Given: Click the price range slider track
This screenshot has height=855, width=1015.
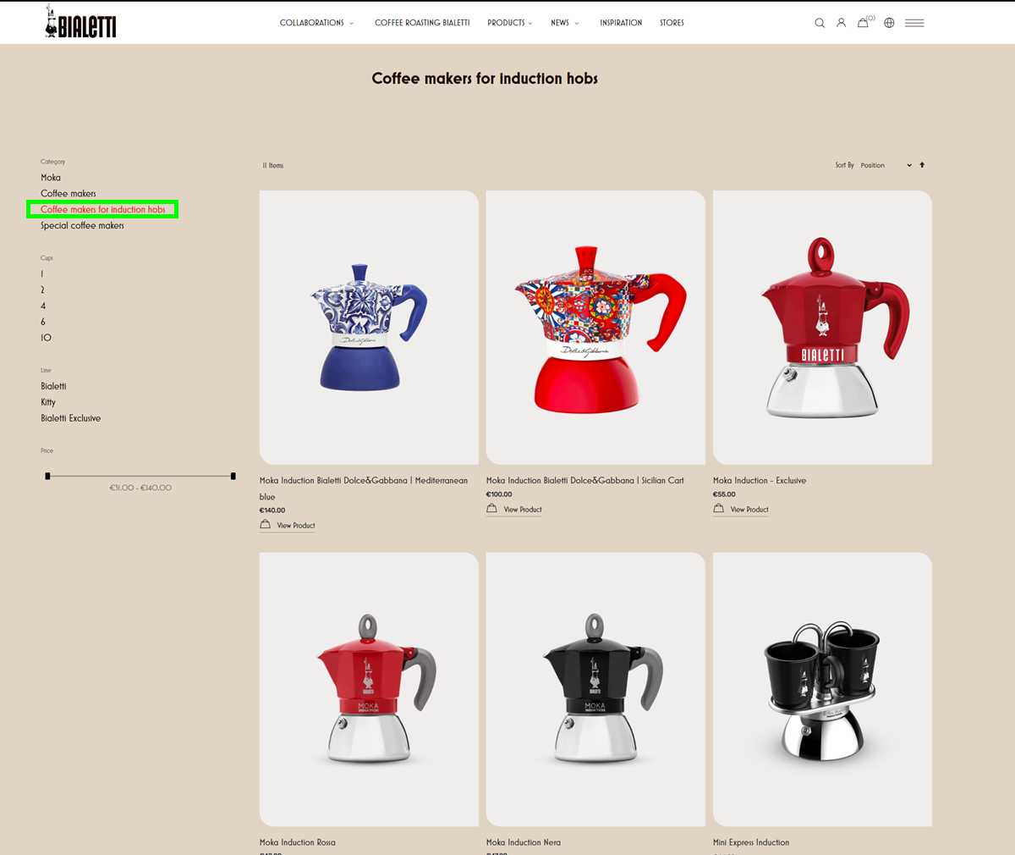Looking at the screenshot, I should pyautogui.click(x=140, y=476).
